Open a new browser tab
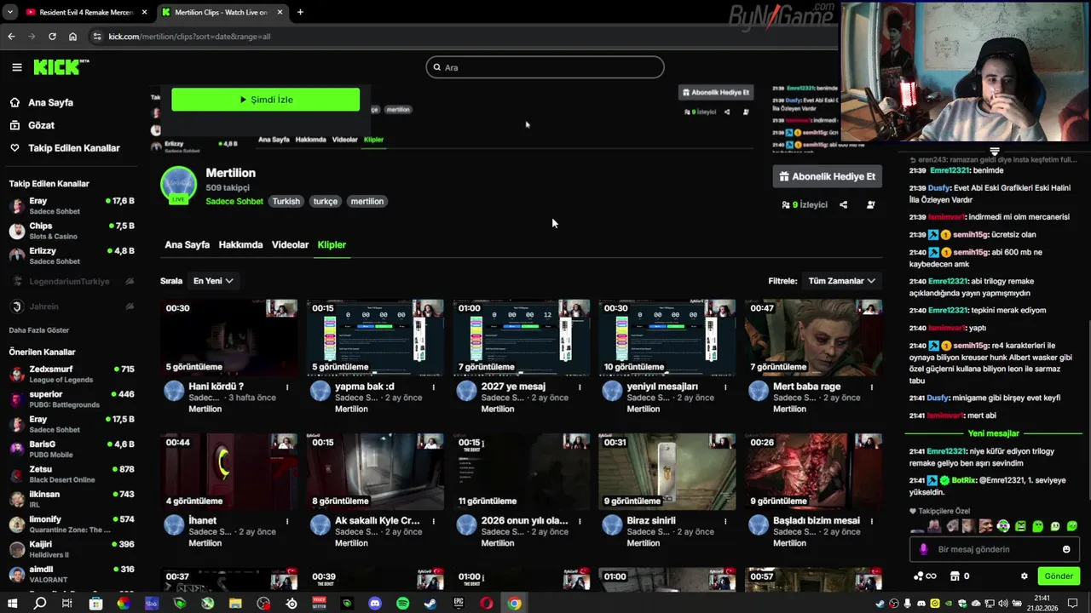Screen dimensions: 1091x613 pyautogui.click(x=300, y=12)
